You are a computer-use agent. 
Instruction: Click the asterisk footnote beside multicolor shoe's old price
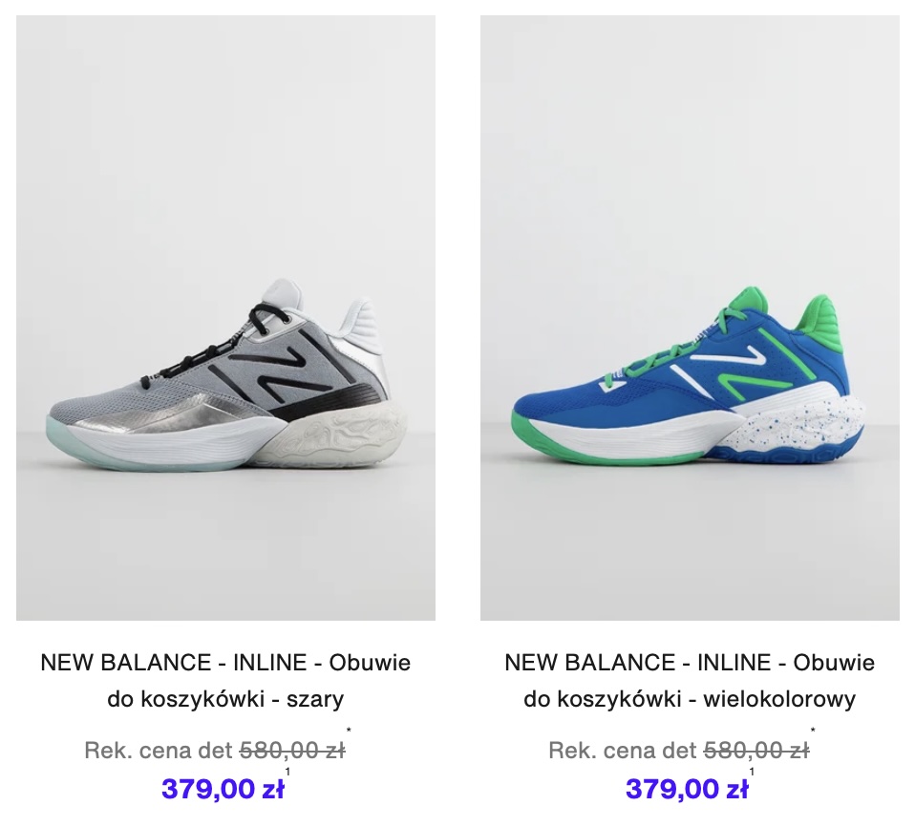click(x=813, y=731)
